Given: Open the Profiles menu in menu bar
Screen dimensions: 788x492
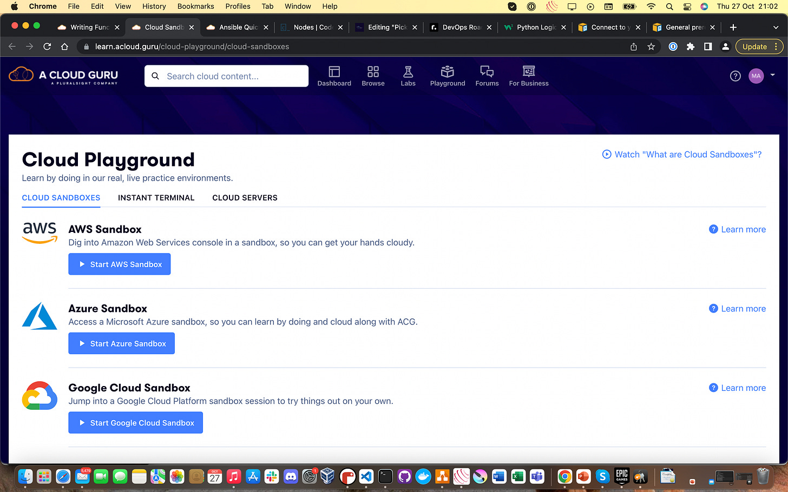Looking at the screenshot, I should 238,6.
